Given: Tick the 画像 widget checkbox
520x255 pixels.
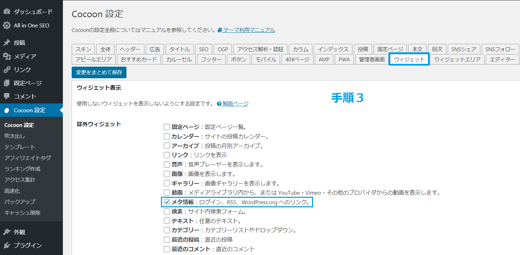Looking at the screenshot, I should point(167,174).
